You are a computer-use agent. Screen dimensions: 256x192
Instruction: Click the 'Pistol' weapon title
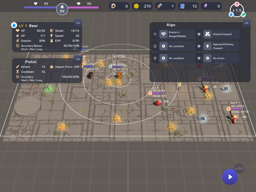click(31, 62)
